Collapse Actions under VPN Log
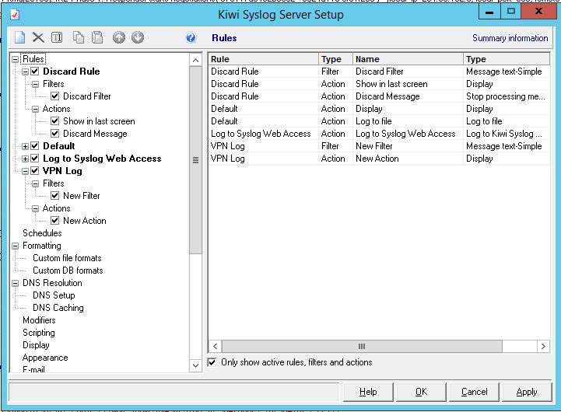 pyautogui.click(x=35, y=208)
